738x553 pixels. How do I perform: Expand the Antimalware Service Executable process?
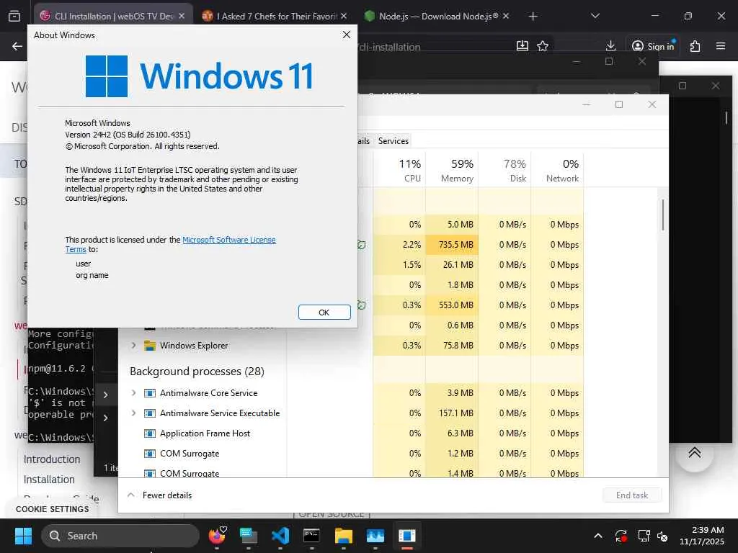coord(133,413)
